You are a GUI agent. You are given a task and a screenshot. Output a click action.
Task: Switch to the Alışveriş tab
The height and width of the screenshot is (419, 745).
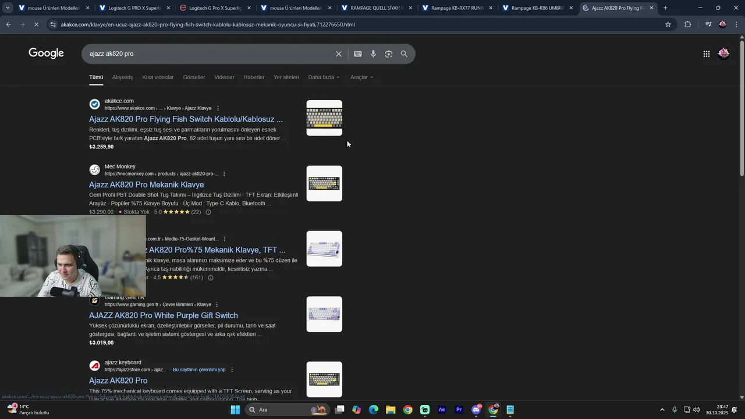[122, 77]
